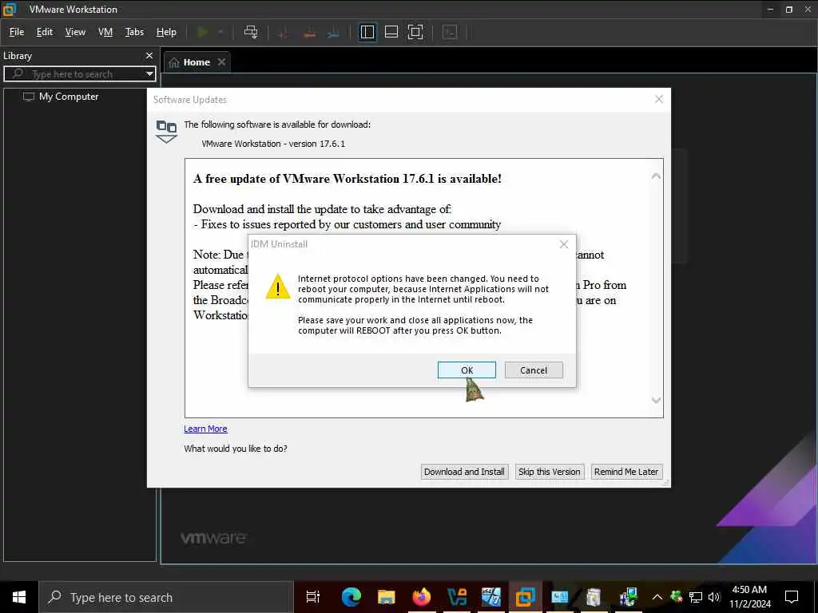Click the manage snapshots toolbar icon
Screen dimensions: 818x613
(x=334, y=32)
